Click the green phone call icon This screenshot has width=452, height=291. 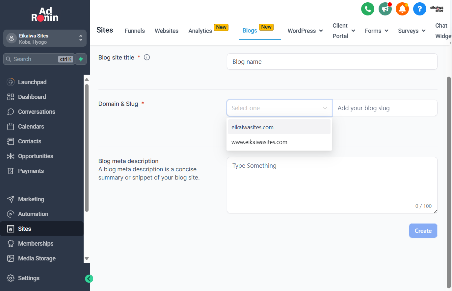(x=367, y=9)
